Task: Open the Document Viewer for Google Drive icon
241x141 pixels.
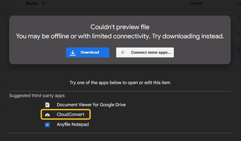Action: click(47, 105)
